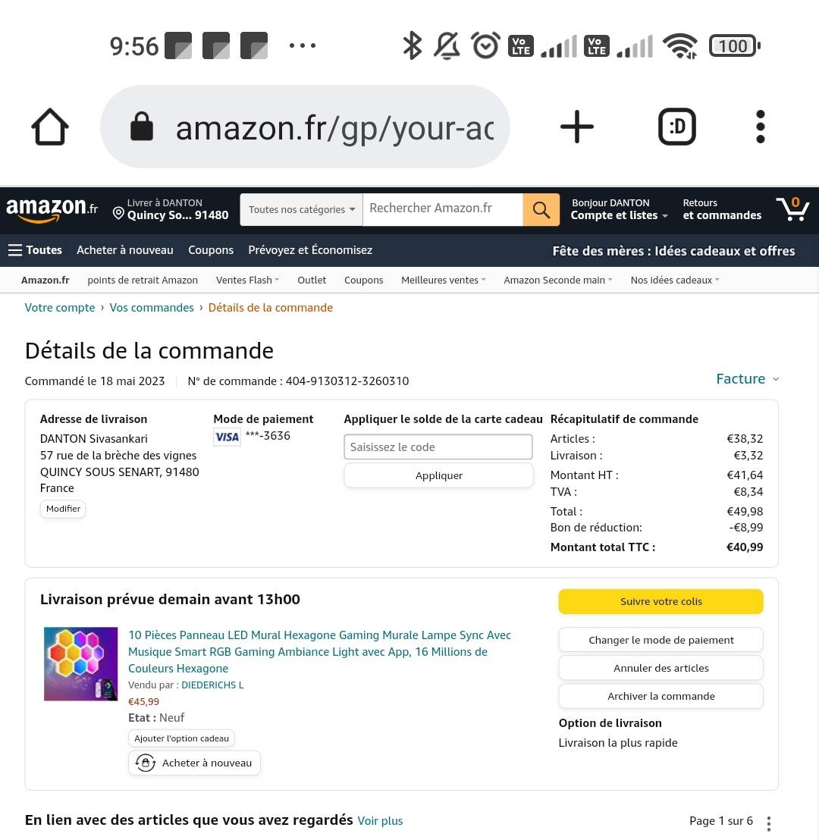Screen dimensions: 819x840
Task: Tap the browser home icon
Action: (x=50, y=127)
